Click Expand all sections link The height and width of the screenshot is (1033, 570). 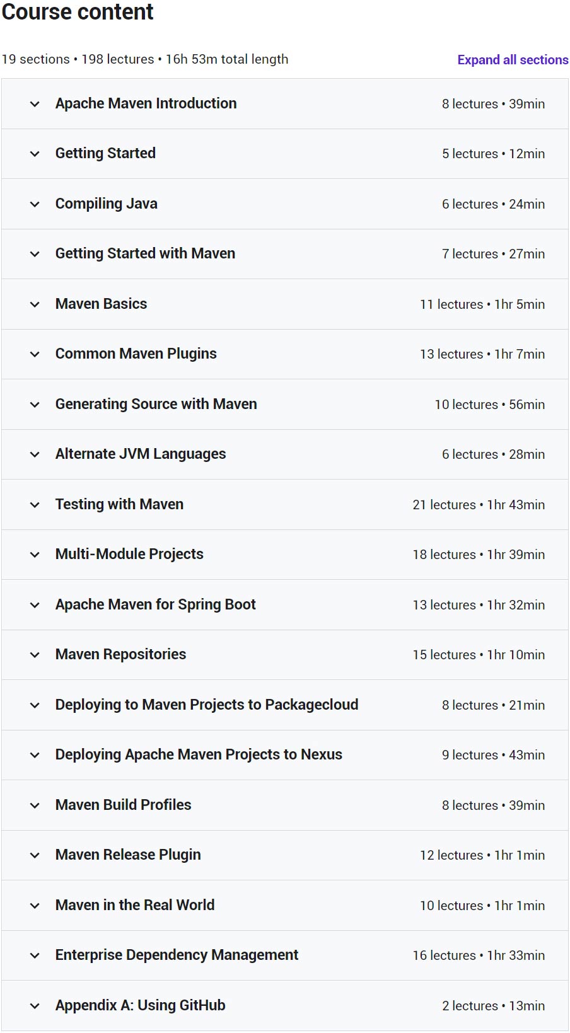(513, 60)
